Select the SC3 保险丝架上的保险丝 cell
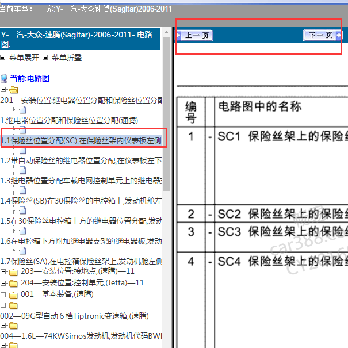 281,237
